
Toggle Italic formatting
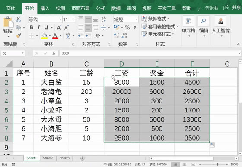coord(39,27)
